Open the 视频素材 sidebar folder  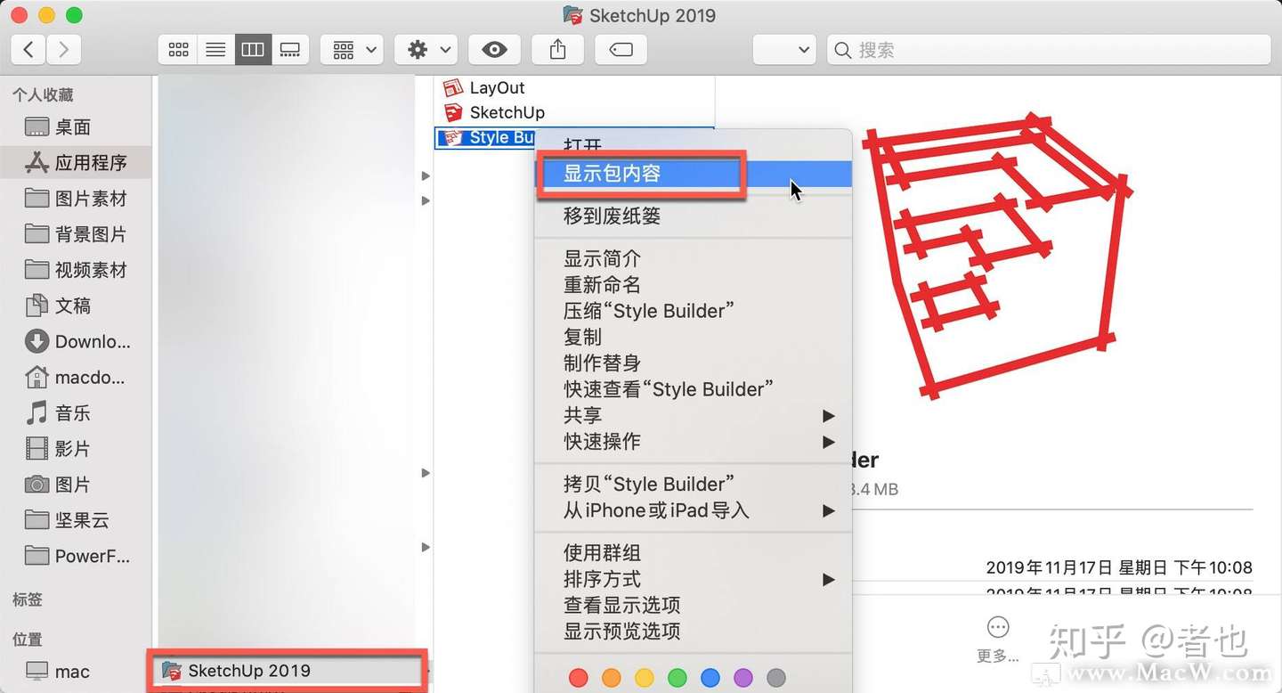[76, 270]
